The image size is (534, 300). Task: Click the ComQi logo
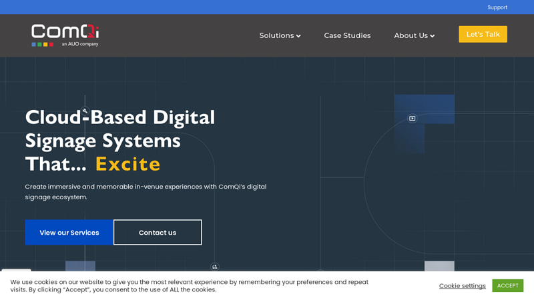(x=65, y=35)
